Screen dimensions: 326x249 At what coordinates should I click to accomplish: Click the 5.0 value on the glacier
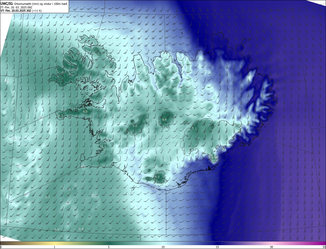click(x=135, y=126)
